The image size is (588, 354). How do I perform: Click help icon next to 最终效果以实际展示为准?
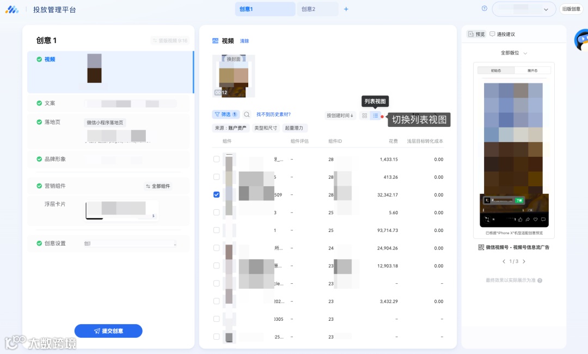[x=540, y=280]
